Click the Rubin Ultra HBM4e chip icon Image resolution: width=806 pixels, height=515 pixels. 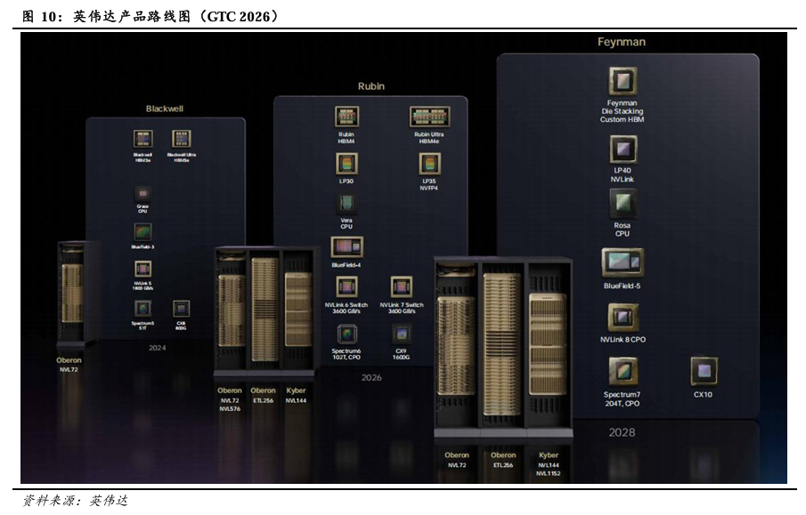click(x=430, y=117)
